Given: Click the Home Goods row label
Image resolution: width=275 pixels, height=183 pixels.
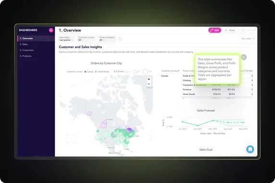Looking at the screenshot, I should pos(189,94).
